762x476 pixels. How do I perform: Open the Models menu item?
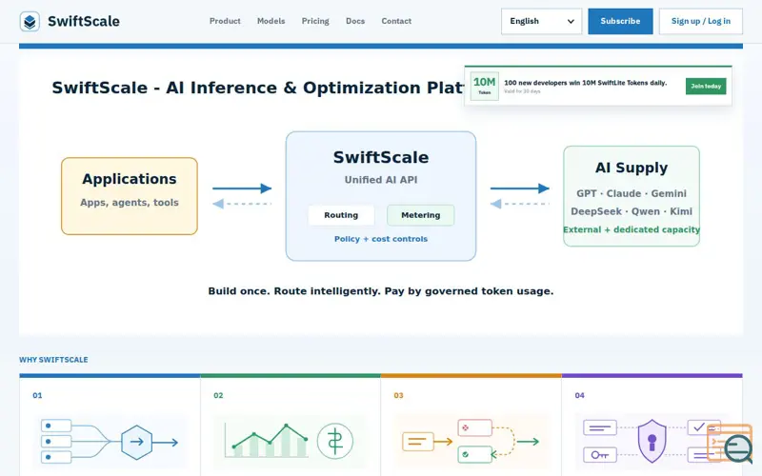pyautogui.click(x=271, y=21)
